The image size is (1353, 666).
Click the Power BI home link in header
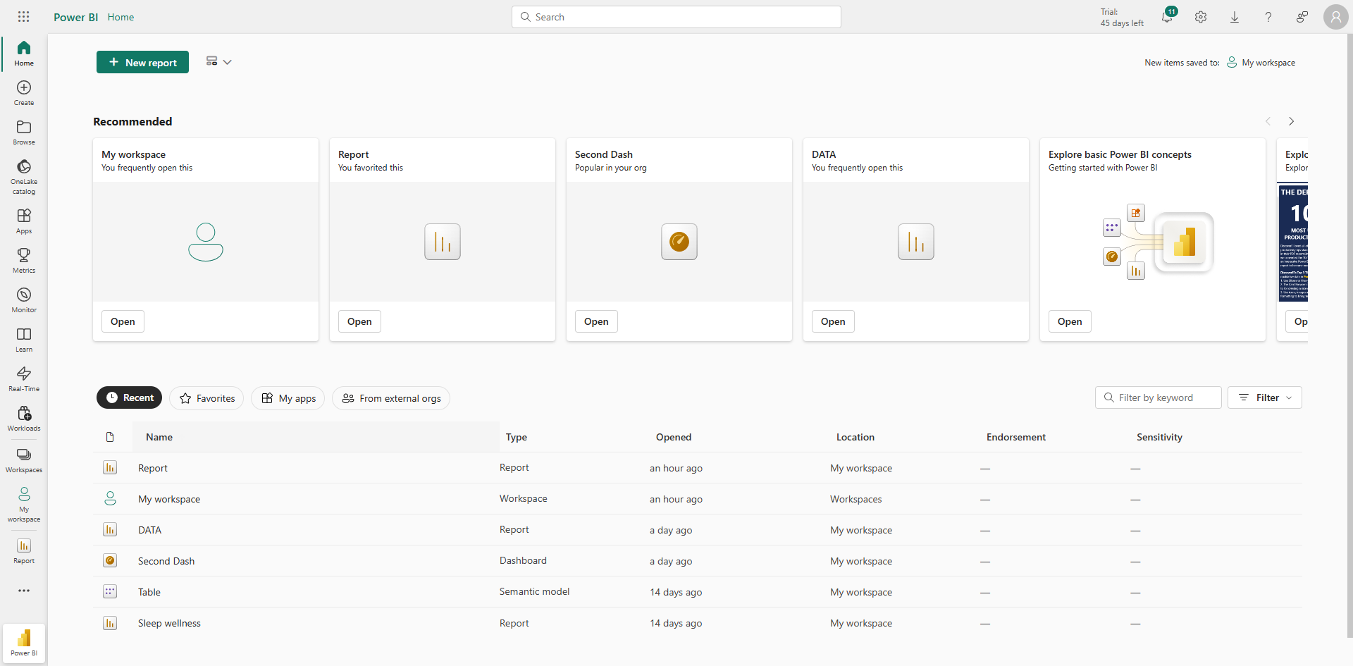tap(76, 17)
